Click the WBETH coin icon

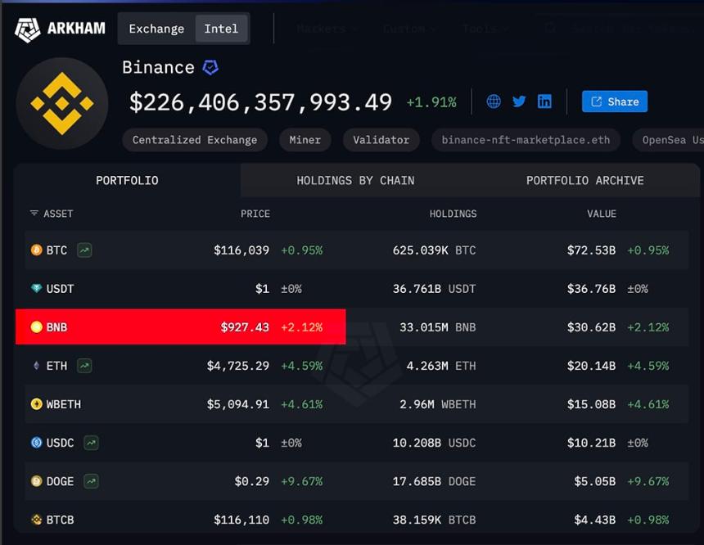[x=36, y=404]
